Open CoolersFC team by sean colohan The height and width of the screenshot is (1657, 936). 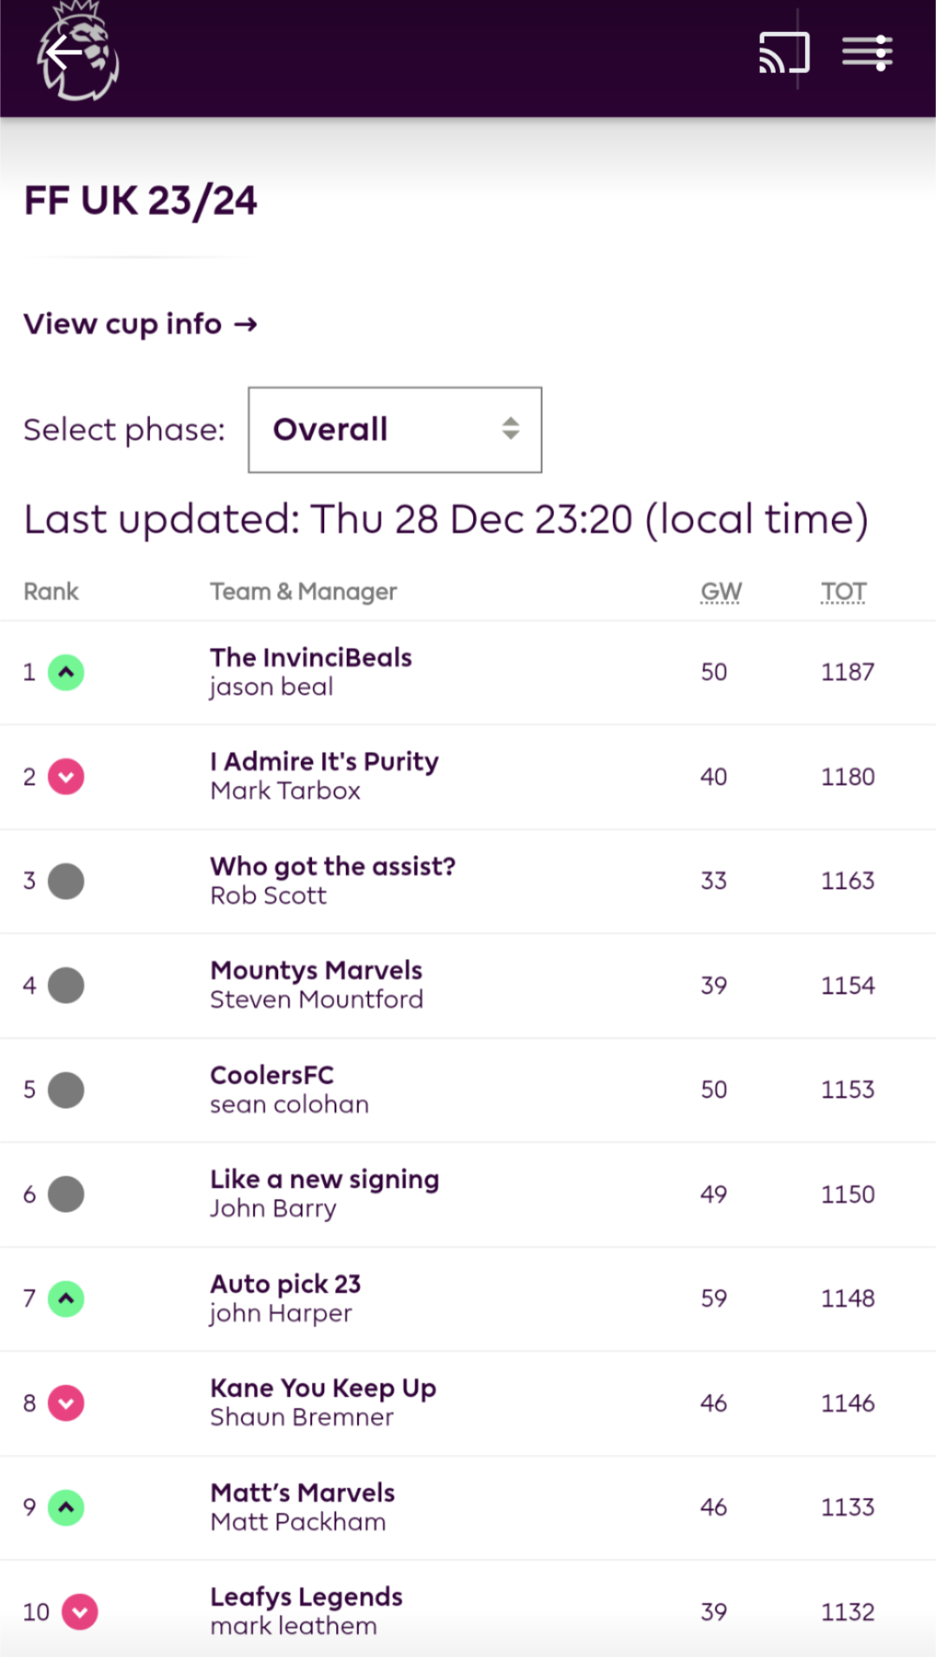[271, 1075]
